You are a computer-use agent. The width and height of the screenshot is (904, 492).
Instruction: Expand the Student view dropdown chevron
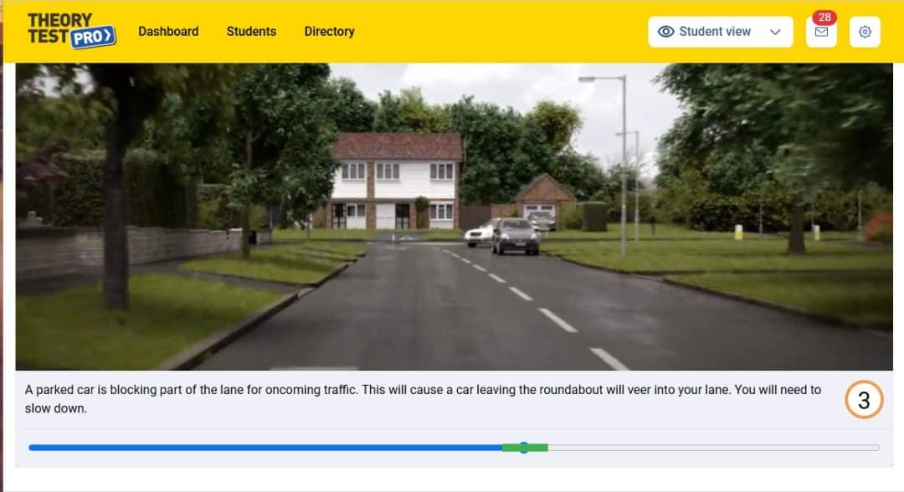point(775,33)
